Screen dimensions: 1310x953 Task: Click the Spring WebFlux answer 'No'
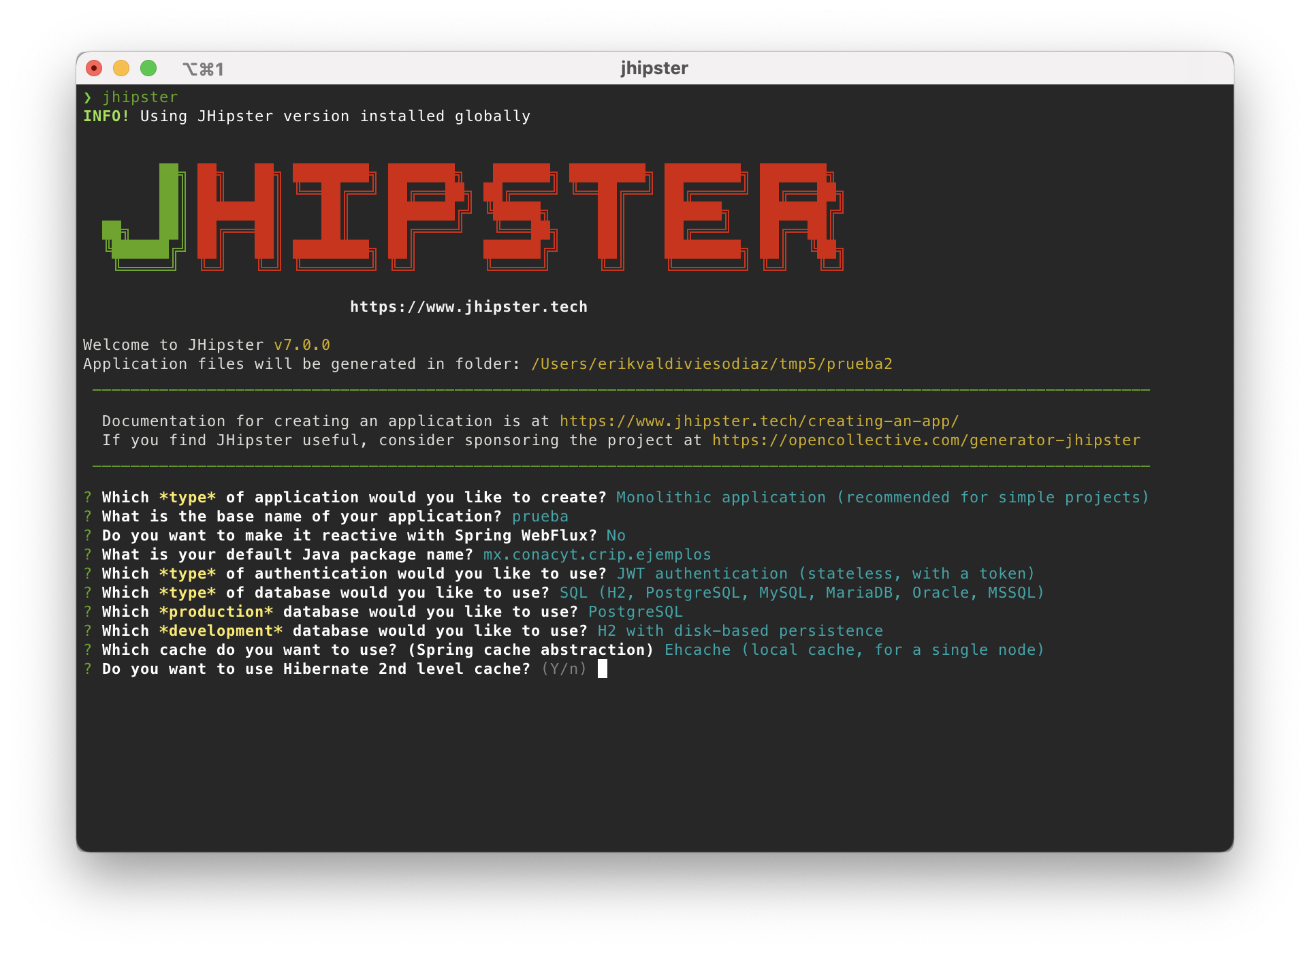pyautogui.click(x=616, y=536)
